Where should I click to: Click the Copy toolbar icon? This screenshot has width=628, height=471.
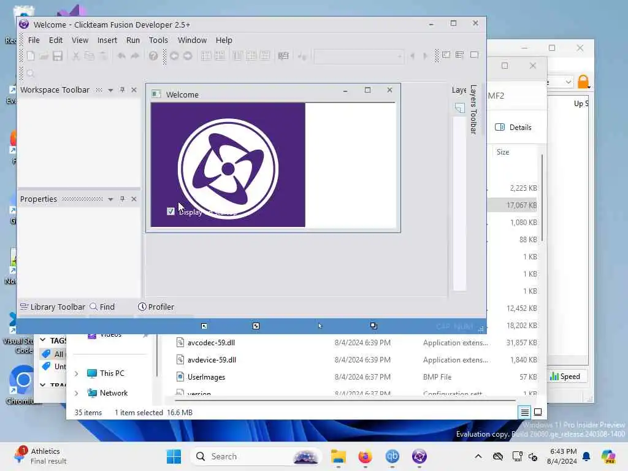point(90,56)
